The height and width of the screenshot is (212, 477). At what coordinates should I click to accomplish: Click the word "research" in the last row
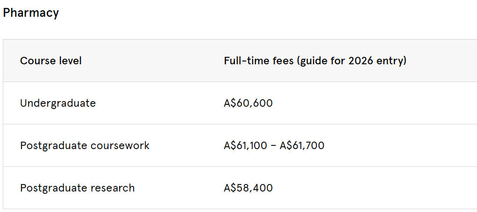[x=113, y=188]
